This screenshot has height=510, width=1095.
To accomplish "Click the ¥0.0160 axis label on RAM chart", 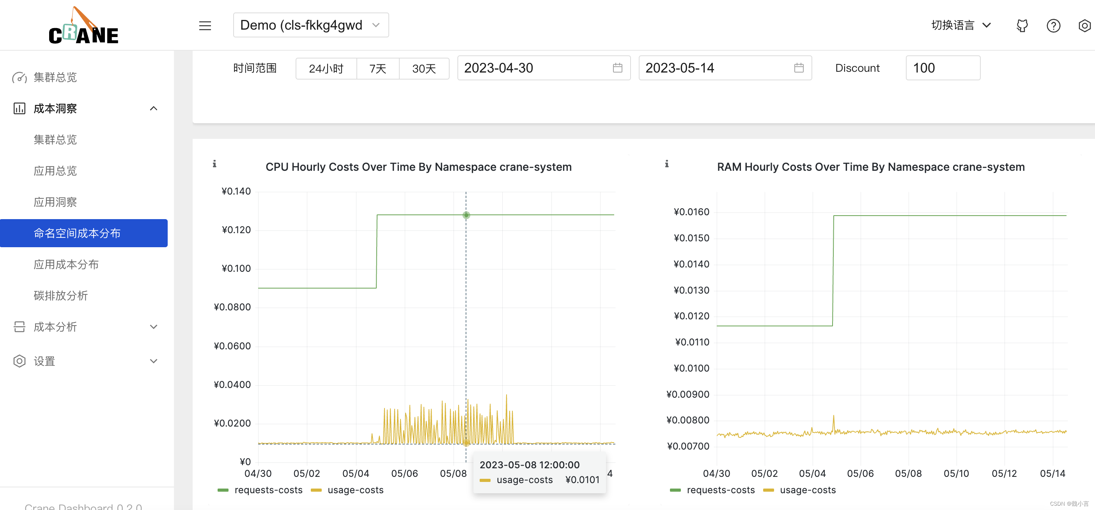I will (691, 212).
